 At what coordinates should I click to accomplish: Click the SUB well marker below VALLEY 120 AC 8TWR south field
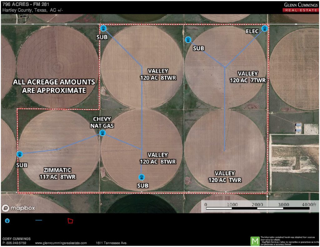(x=142, y=177)
